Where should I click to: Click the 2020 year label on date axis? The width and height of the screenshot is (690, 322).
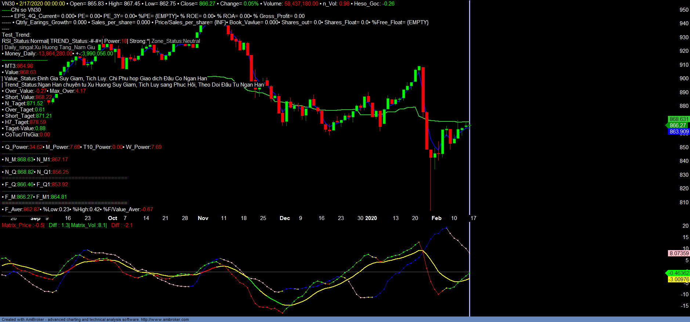click(x=371, y=218)
